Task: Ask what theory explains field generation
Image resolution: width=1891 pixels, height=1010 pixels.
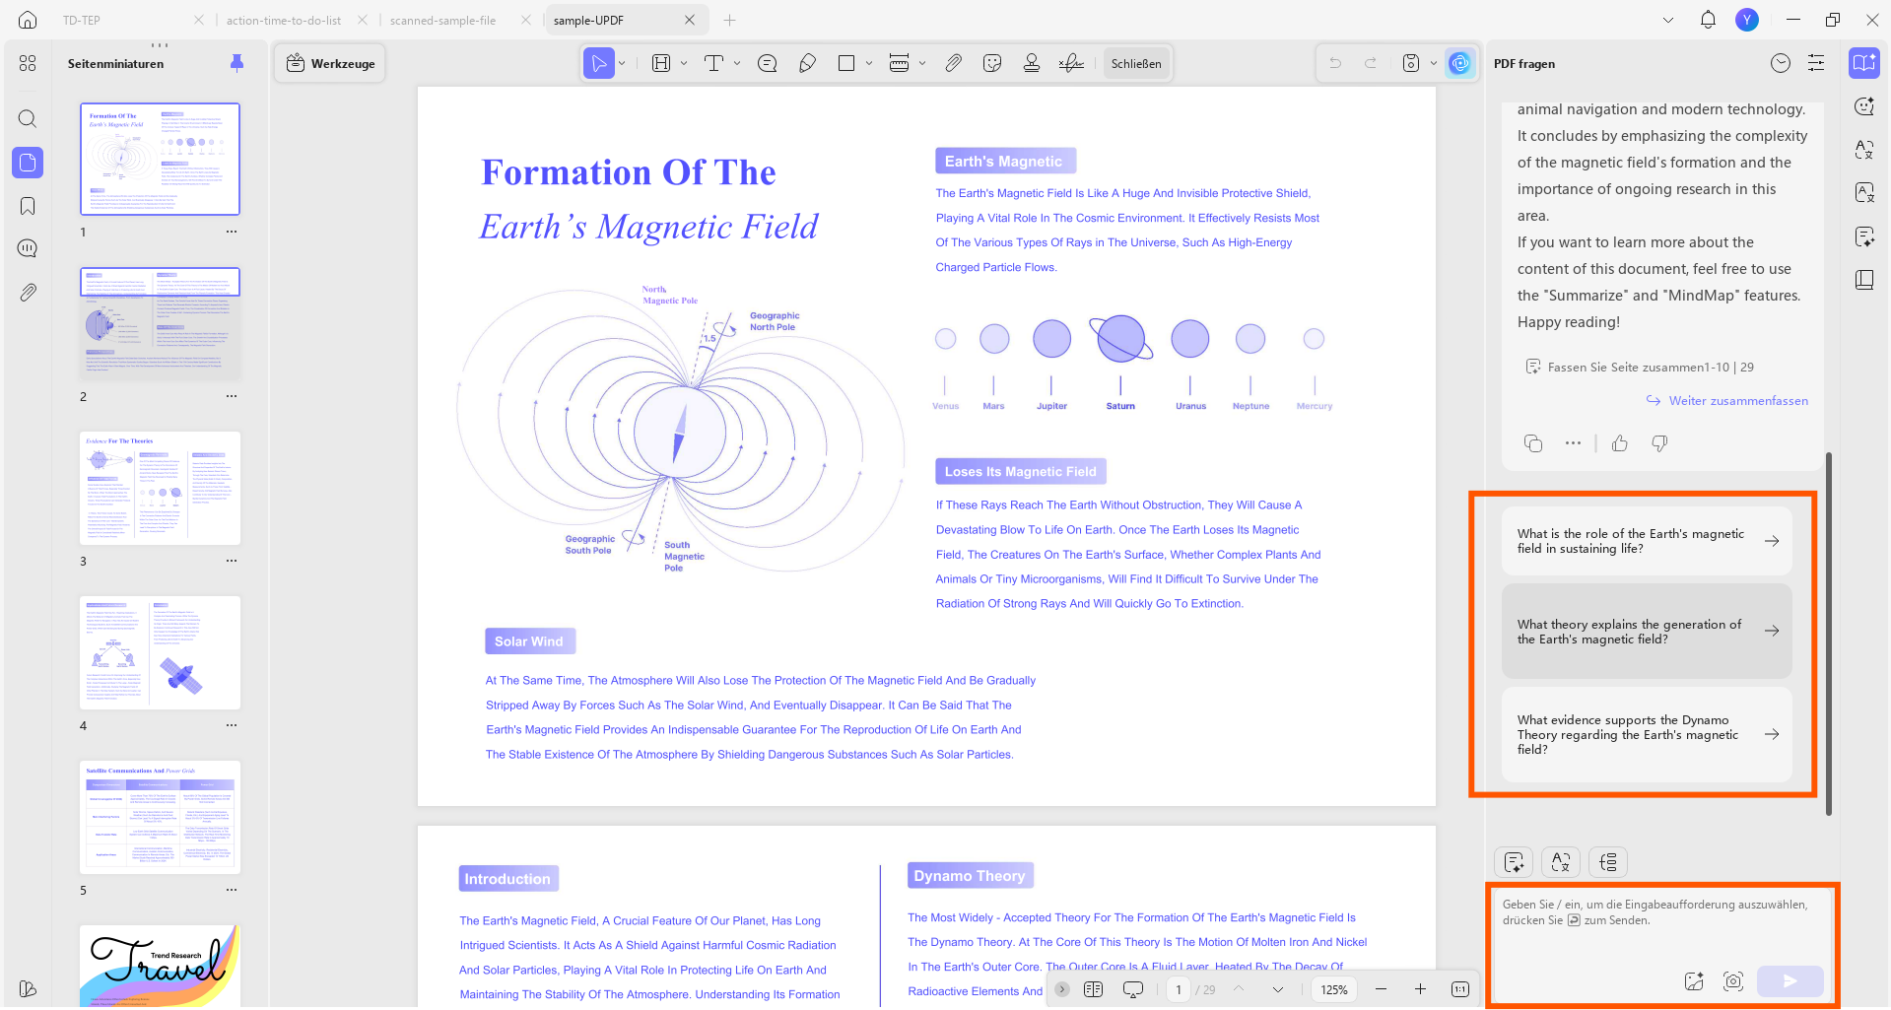Action: point(1647,632)
